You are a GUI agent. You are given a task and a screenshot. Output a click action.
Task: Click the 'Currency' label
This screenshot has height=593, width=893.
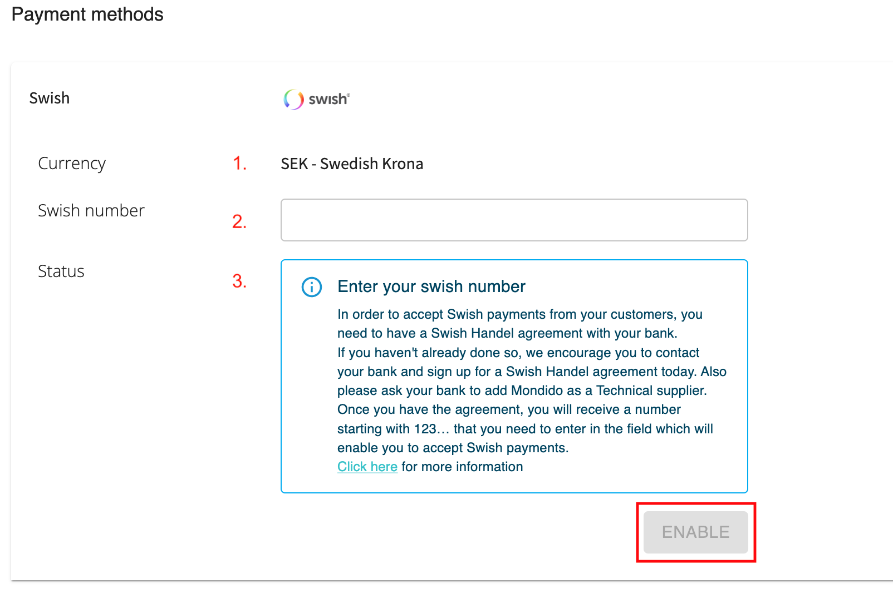point(72,164)
